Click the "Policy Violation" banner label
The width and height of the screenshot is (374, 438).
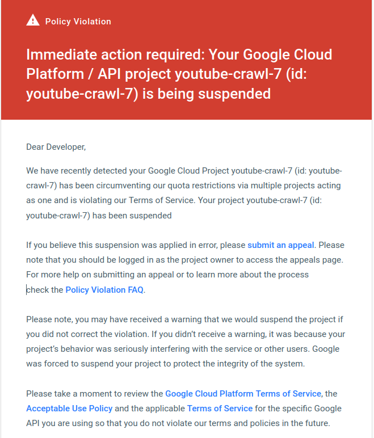(x=78, y=22)
